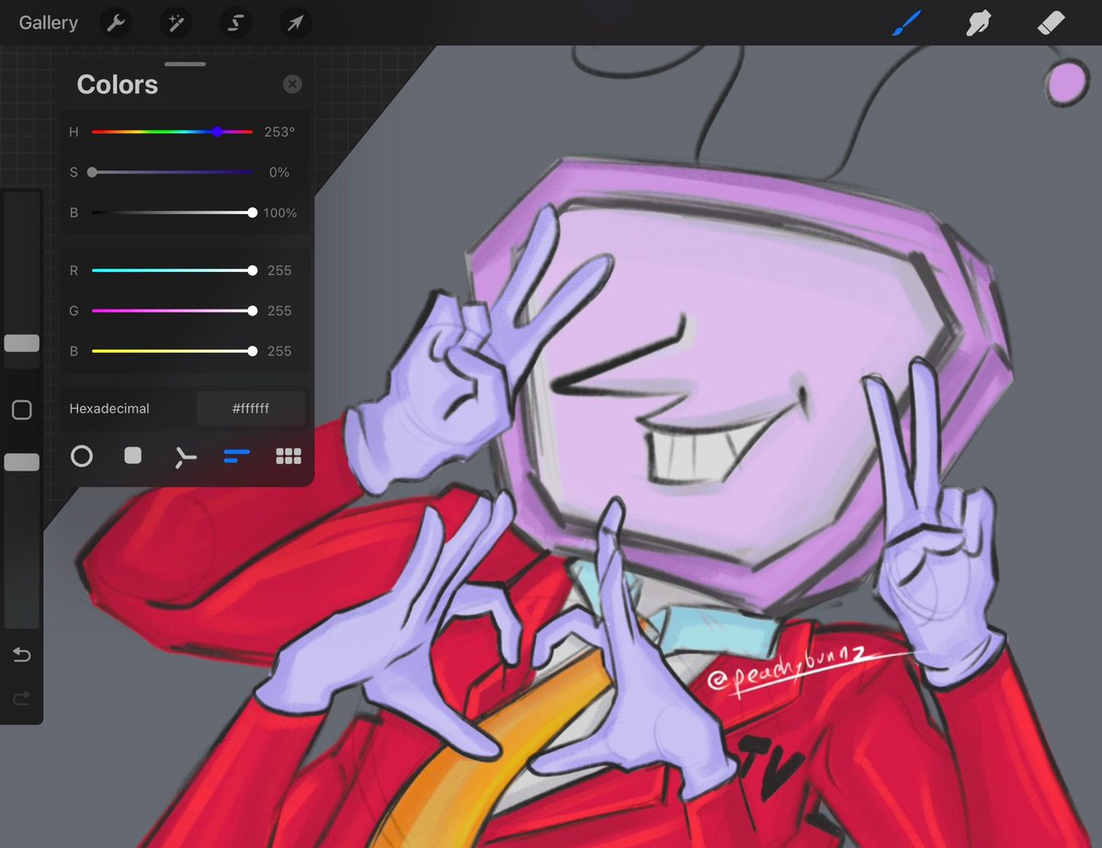Switch to the Value sliders color tab
Viewport: 1102px width, 848px height.
coord(236,457)
